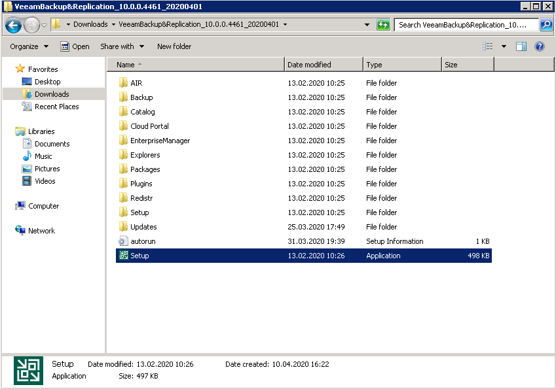Viewport: 556px width, 389px height.
Task: Open the Organize dropdown menu
Action: point(29,46)
